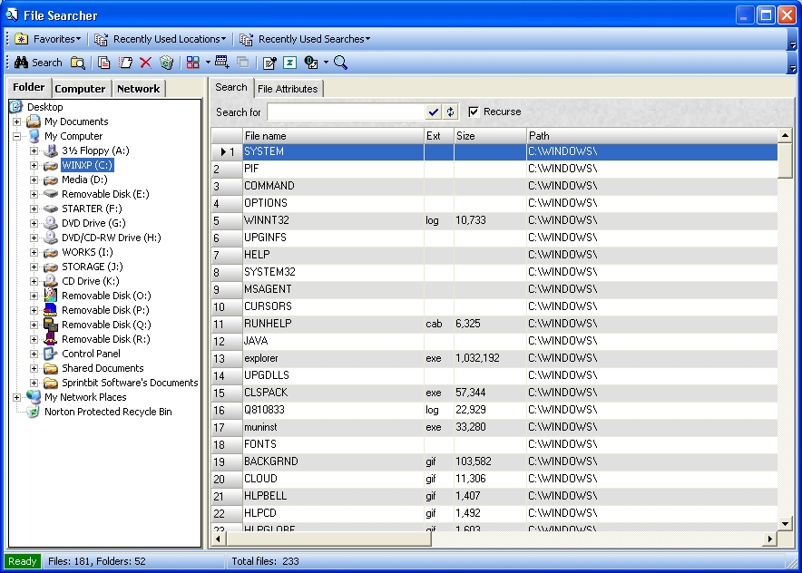802x573 pixels.
Task: Click the folder with magnifier toolbar icon
Action: [x=78, y=63]
